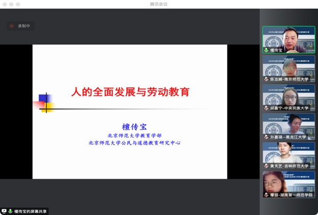Click the slide title 人的全面发展与劳动教育

[x=130, y=92]
